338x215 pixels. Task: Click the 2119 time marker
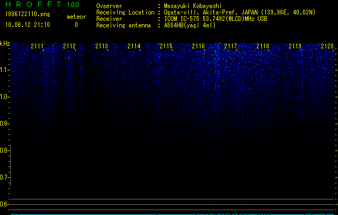click(295, 46)
